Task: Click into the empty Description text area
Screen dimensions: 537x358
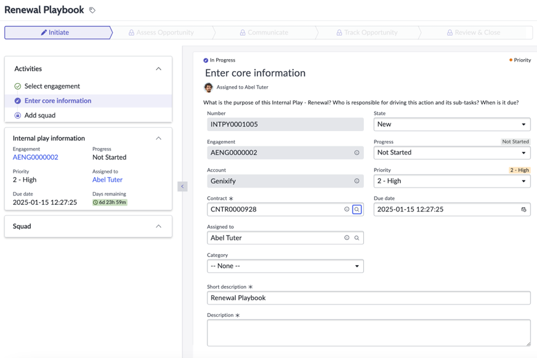Action: pyautogui.click(x=369, y=333)
